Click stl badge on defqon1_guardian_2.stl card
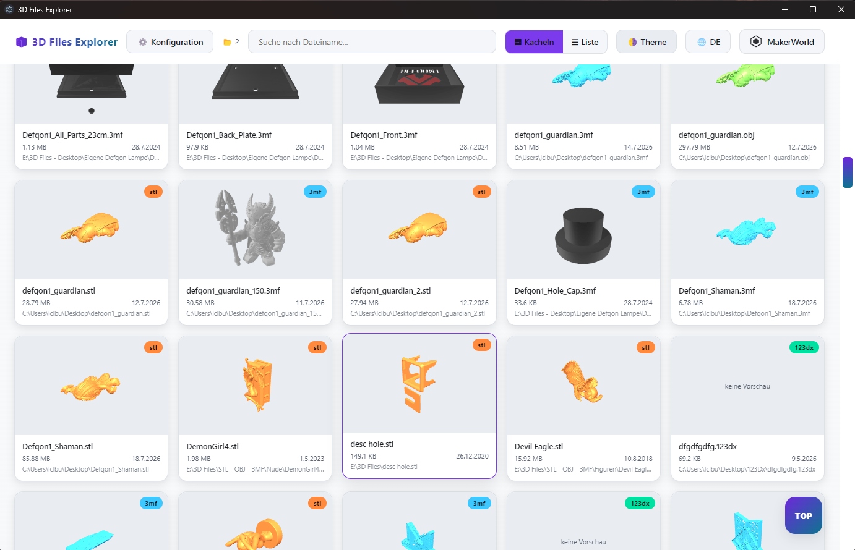Screen dimensions: 855x550 coord(481,192)
